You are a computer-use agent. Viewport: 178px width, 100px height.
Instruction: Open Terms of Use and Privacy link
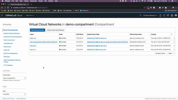[9, 99]
